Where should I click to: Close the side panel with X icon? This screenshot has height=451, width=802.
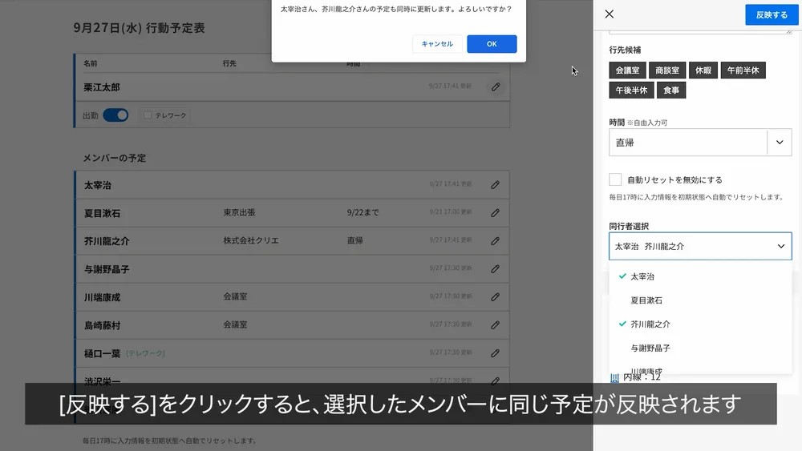(610, 14)
